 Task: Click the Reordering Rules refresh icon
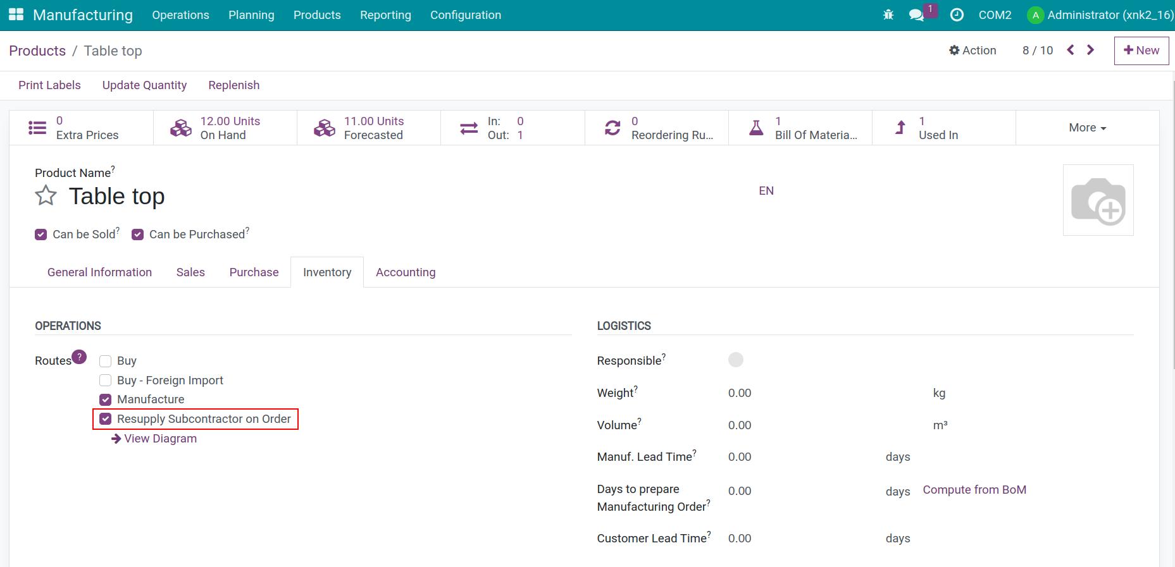click(x=612, y=128)
